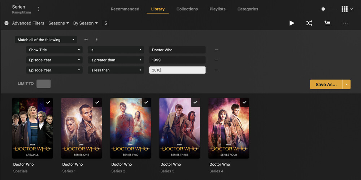Open the Episode Year dropdown with greater than
The height and width of the screenshot is (180, 361).
coord(55,60)
